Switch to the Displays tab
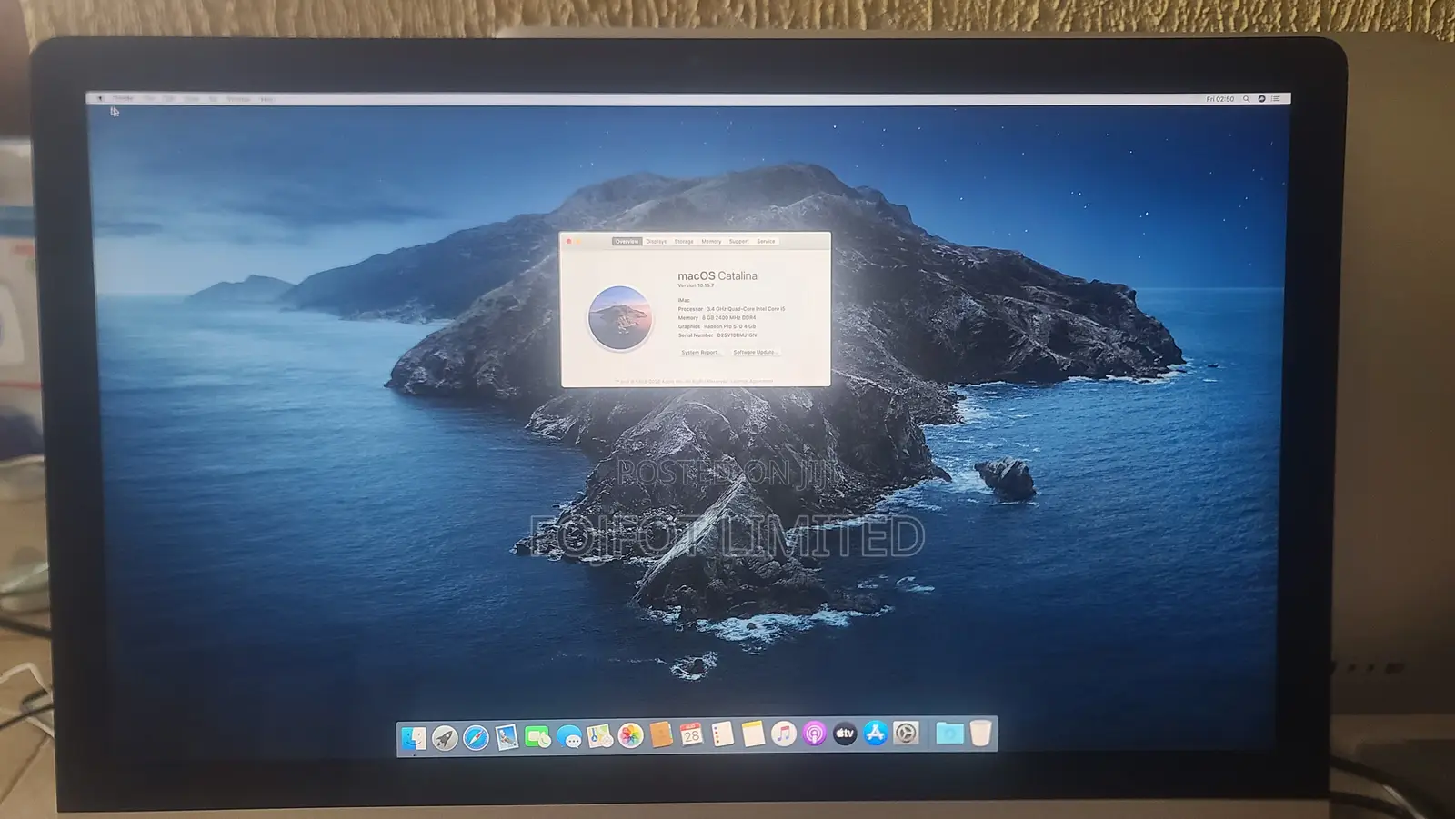Image resolution: width=1455 pixels, height=819 pixels. point(657,242)
